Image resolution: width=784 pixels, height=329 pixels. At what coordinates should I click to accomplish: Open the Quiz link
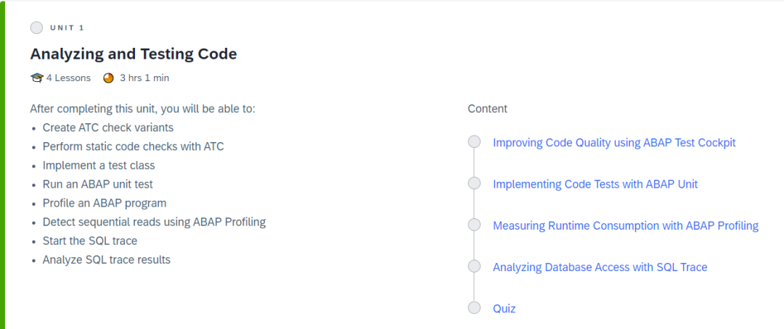(x=504, y=308)
